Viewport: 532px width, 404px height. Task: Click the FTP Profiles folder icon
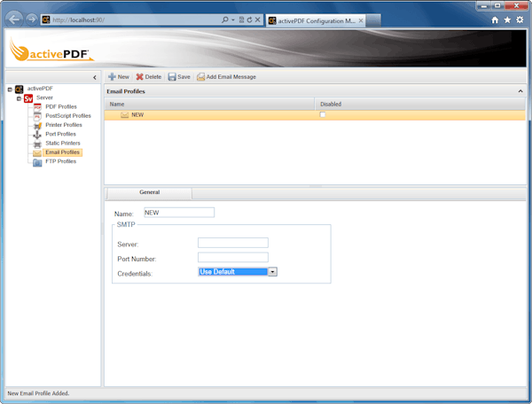pos(37,163)
